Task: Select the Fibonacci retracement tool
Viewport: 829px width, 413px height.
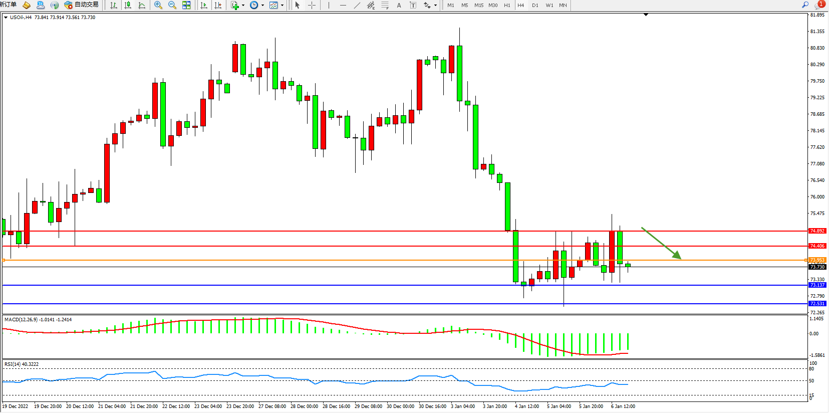Action: [x=385, y=5]
